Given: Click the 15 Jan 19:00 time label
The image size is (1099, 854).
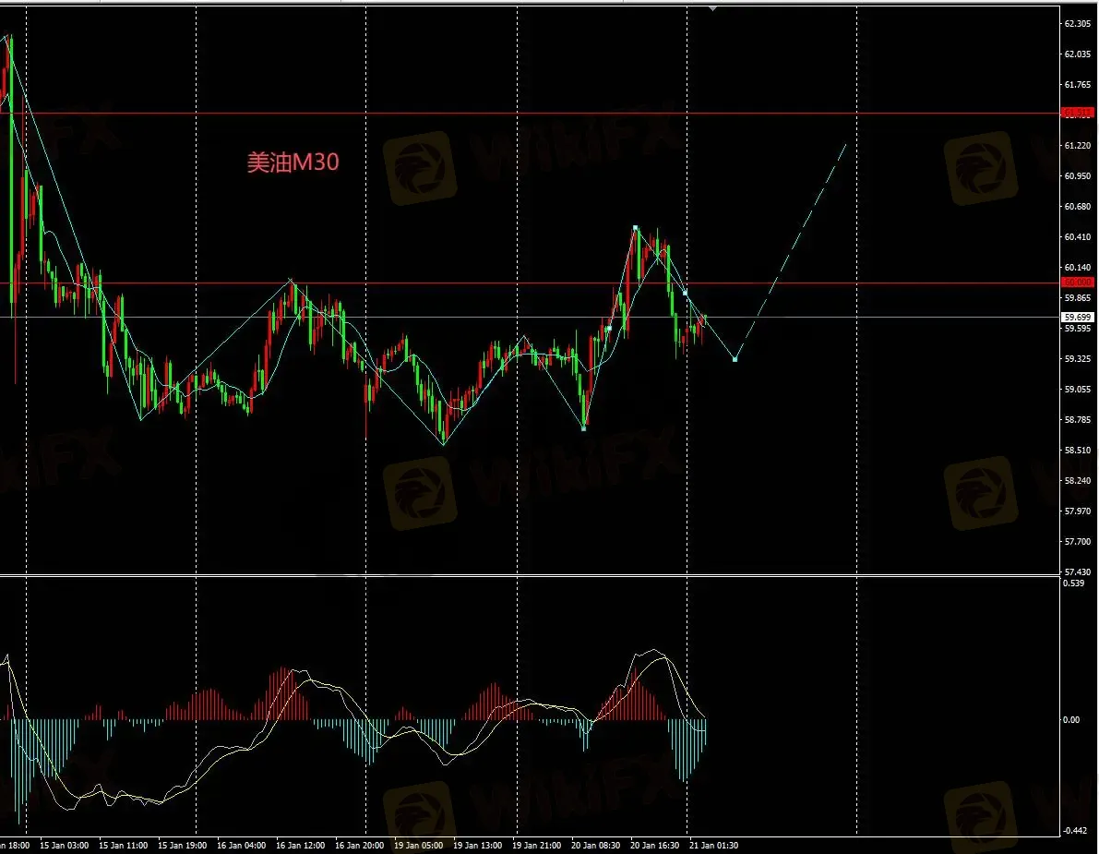Looking at the screenshot, I should (182, 846).
